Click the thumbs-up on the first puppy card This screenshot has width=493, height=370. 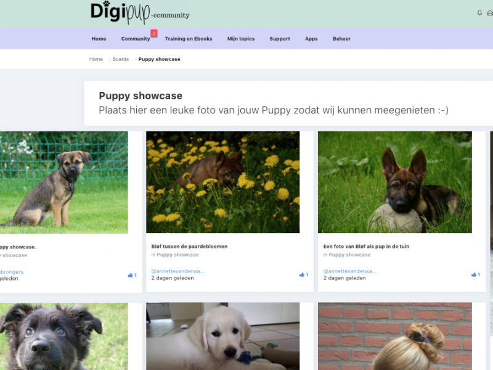[x=131, y=275]
